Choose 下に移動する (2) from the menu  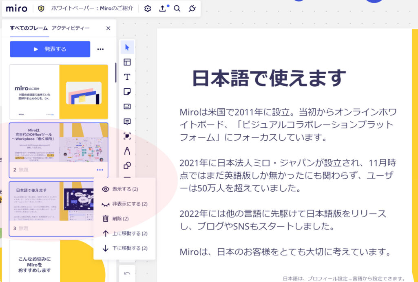pos(124,249)
